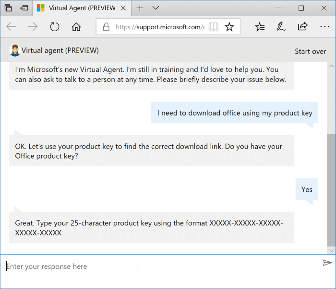Send the response with arrow icon
Image resolution: width=336 pixels, height=289 pixels.
tap(327, 263)
